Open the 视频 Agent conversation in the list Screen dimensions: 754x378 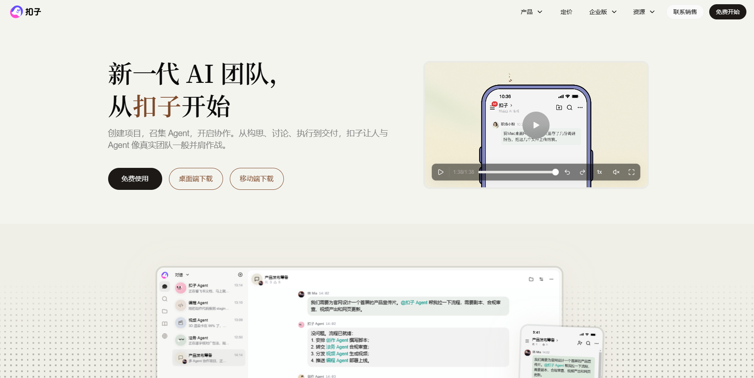pos(209,323)
